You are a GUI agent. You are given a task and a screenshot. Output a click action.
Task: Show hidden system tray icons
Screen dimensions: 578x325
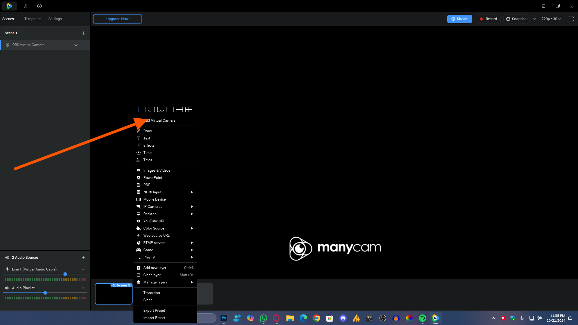pyautogui.click(x=493, y=318)
